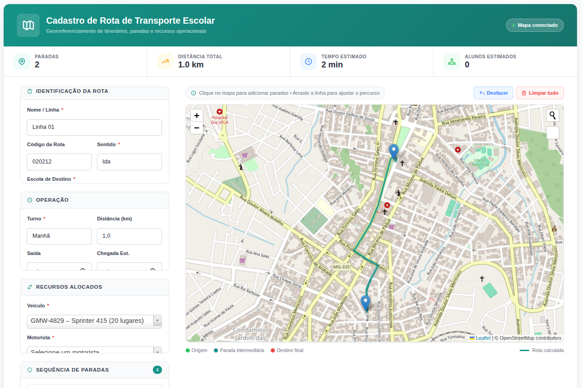
Task: Click the blank map control below search
Action: 552,133
